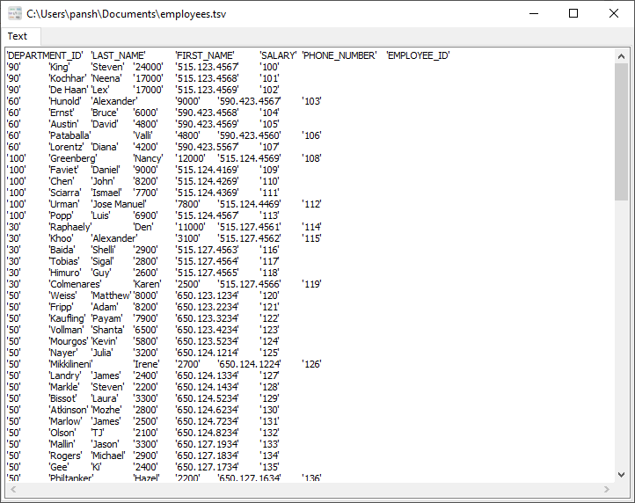This screenshot has height=503, width=635.
Task: Click the vertical scrollbar down arrow
Action: click(x=621, y=475)
